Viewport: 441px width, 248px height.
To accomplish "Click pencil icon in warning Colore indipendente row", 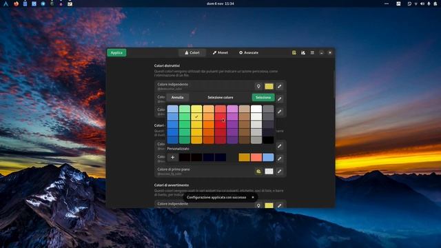I will point(279,205).
